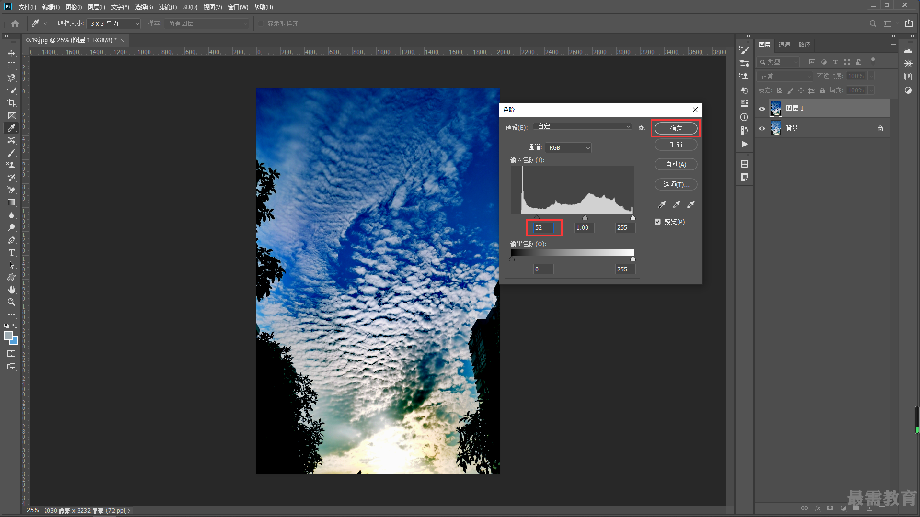
Task: Click the white point eyedropper in Levels
Action: tap(690, 204)
